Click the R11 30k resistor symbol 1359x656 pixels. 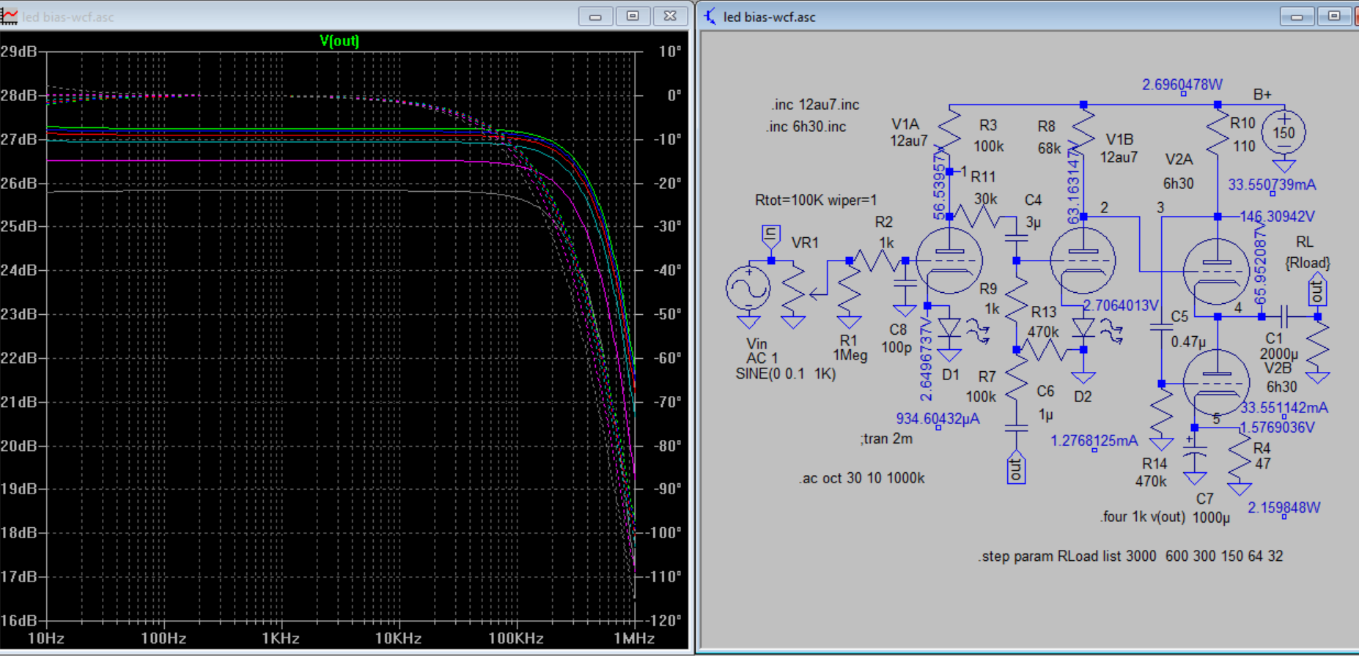tap(977, 217)
